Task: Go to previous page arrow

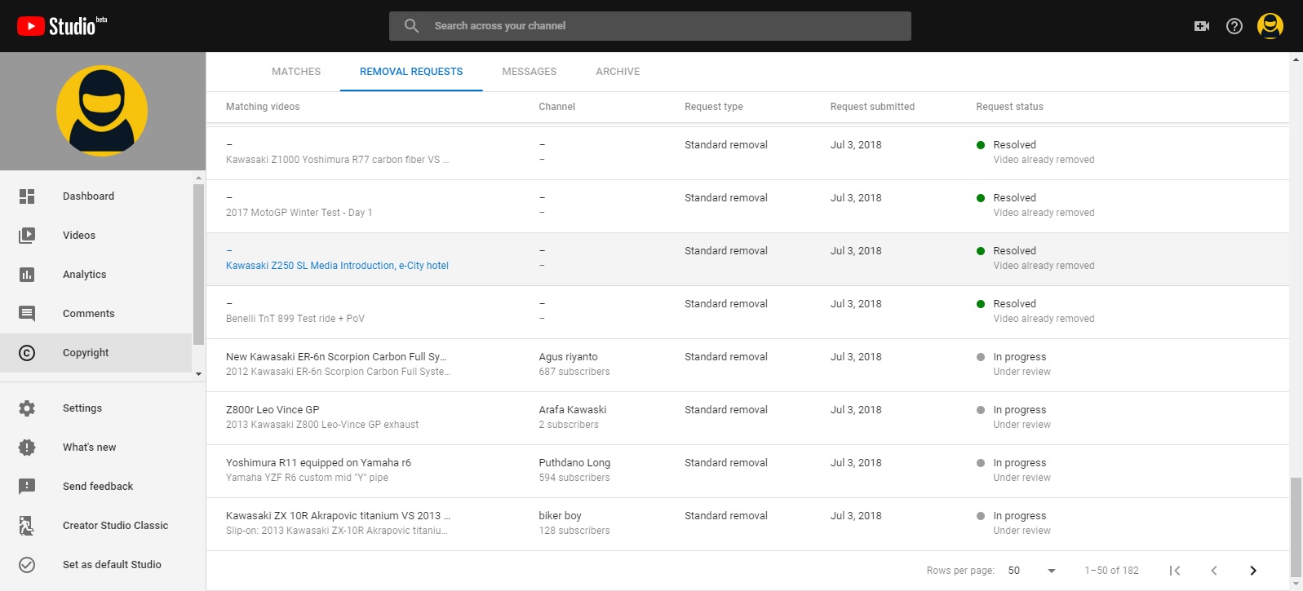Action: tap(1214, 571)
